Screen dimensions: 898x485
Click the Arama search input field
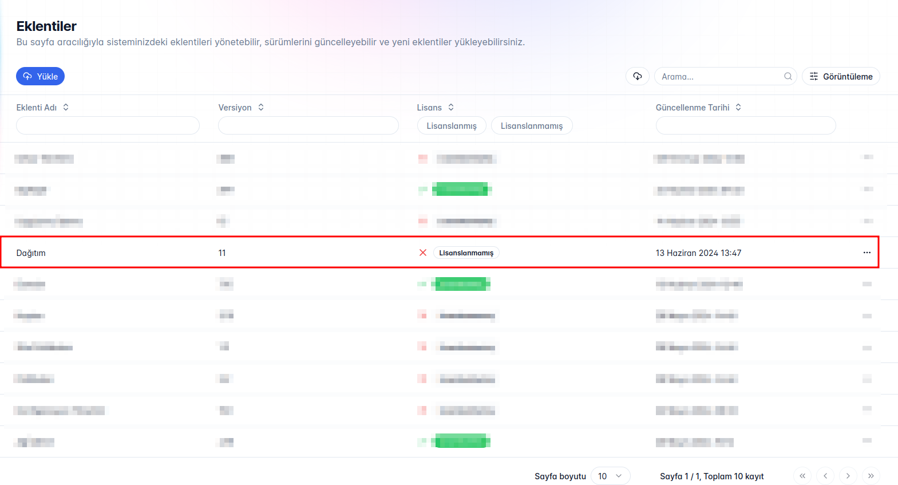[x=718, y=76]
